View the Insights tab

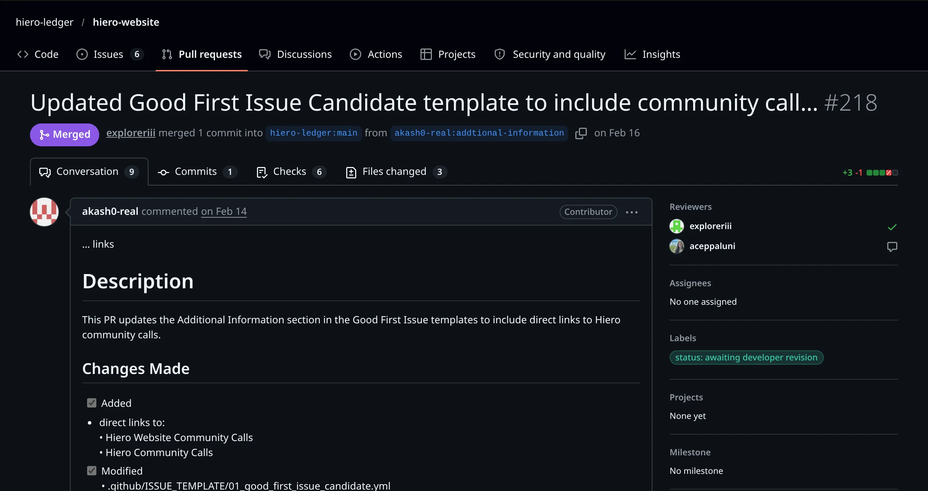coord(652,54)
